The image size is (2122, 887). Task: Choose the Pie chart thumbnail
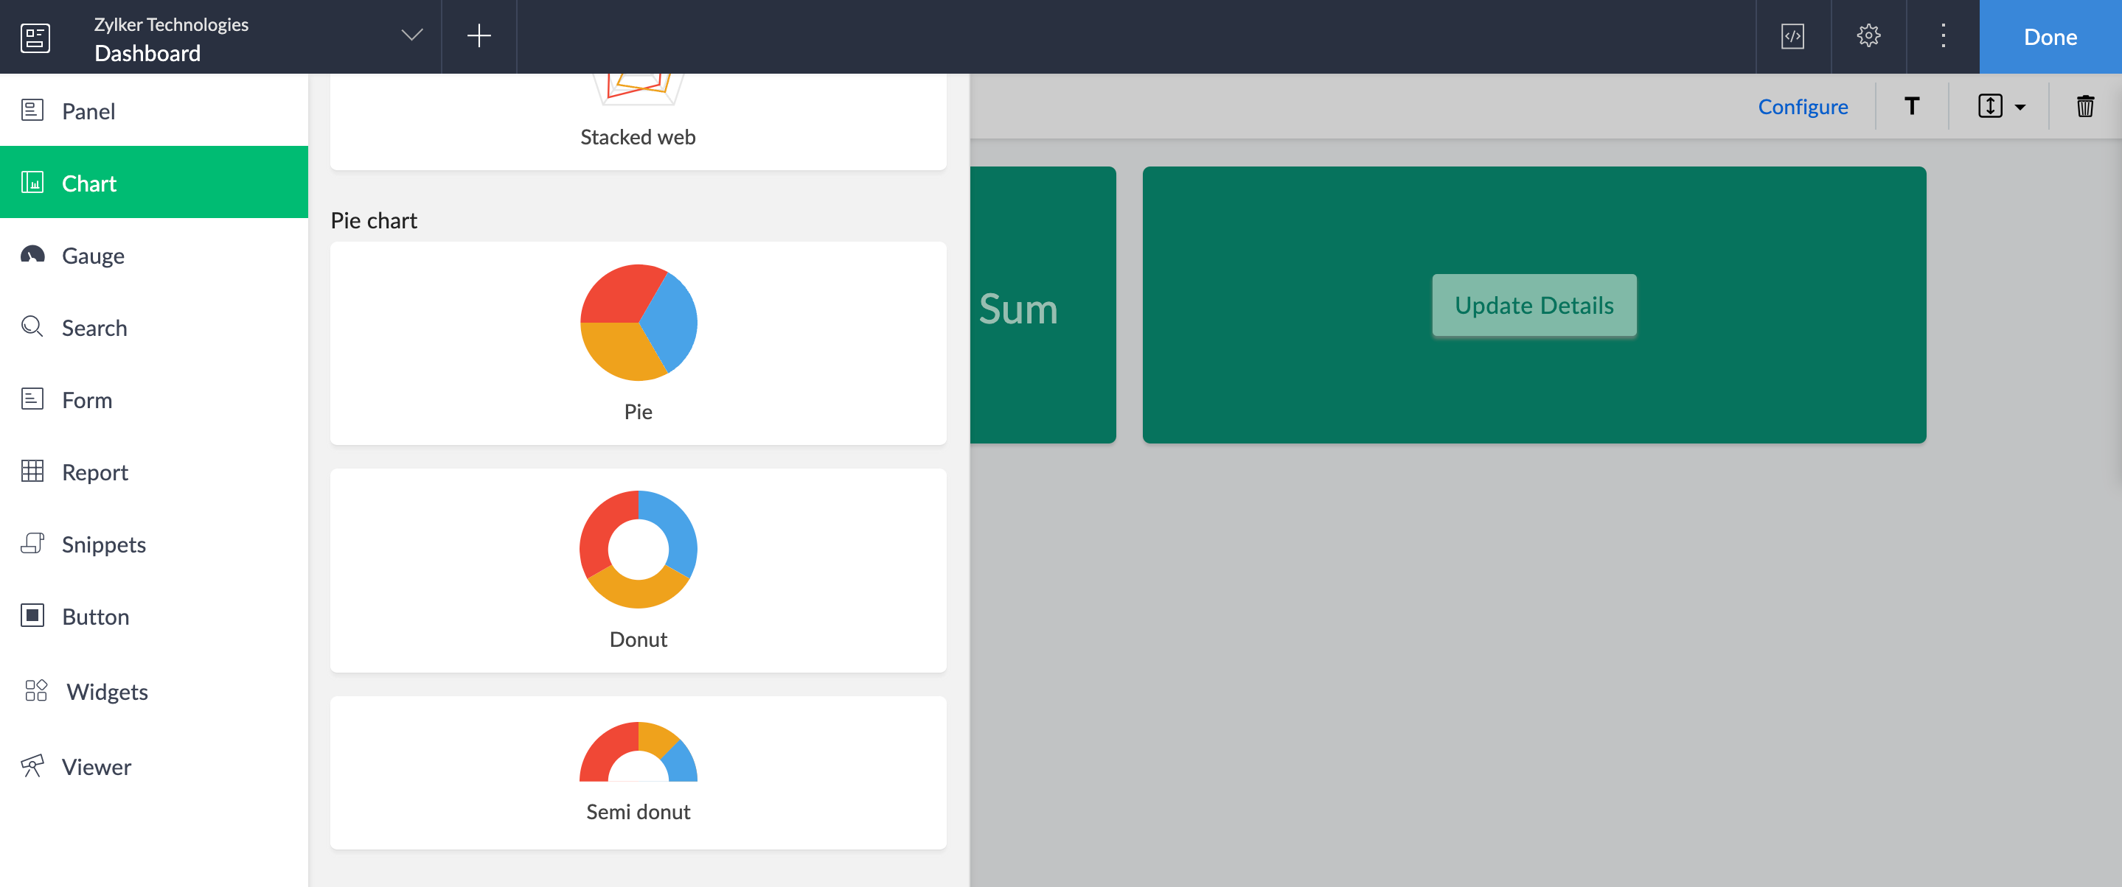pyautogui.click(x=638, y=342)
